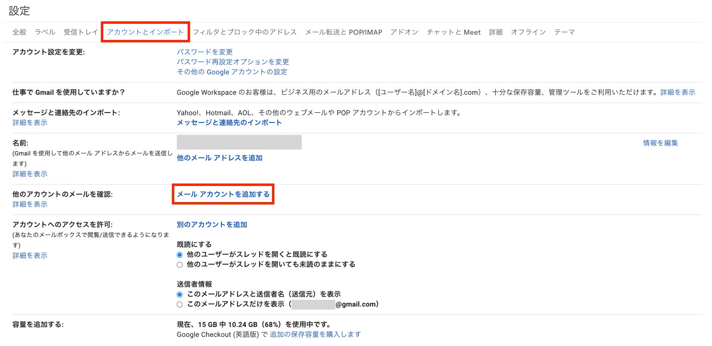Click パスワードを変更 link
This screenshot has height=346, width=712.
pyautogui.click(x=205, y=52)
